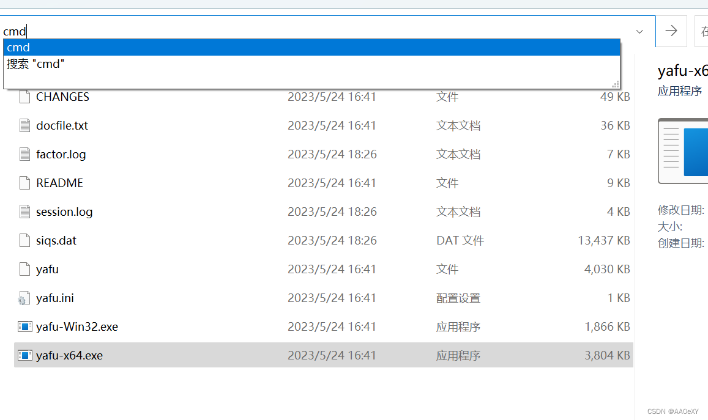Screen dimensions: 708x420
Task: Click the factor.log document icon
Action: coord(25,154)
